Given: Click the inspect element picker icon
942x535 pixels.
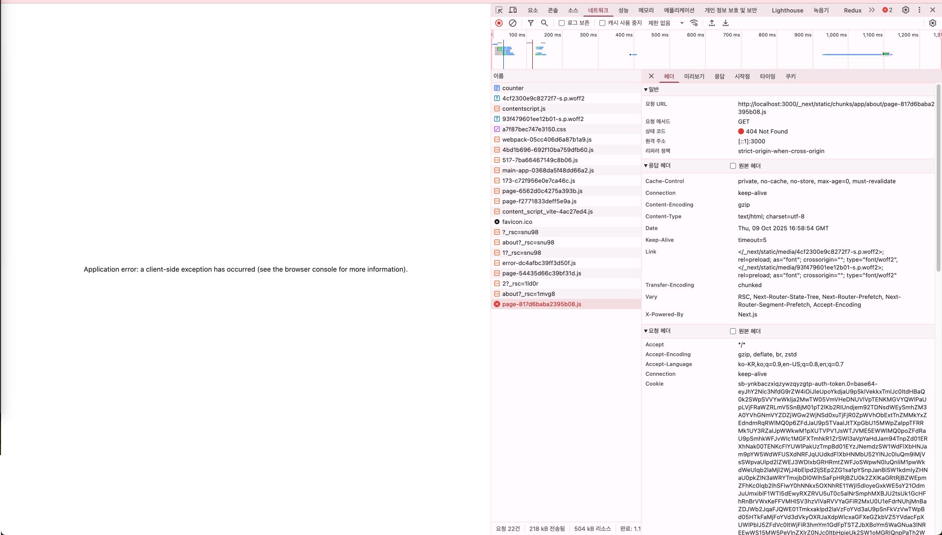Looking at the screenshot, I should point(499,10).
